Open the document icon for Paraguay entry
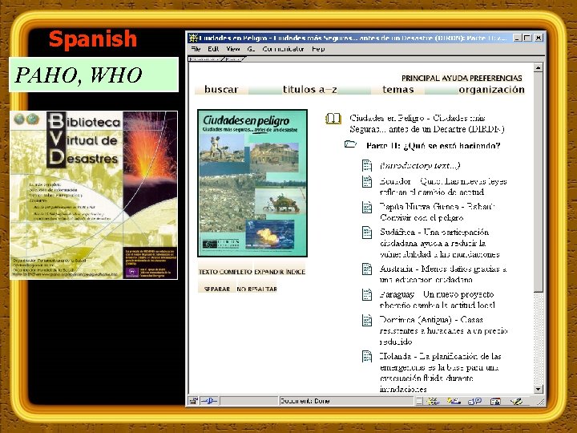Image resolution: width=577 pixels, height=433 pixels. click(367, 295)
